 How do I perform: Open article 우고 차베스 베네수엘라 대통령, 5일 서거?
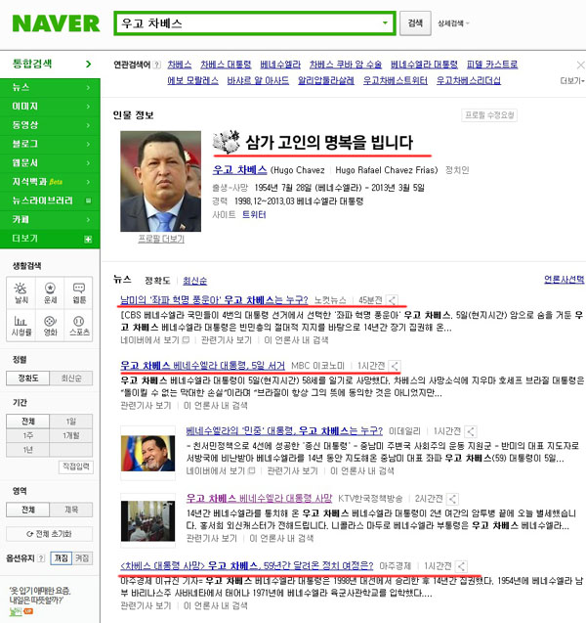(202, 366)
